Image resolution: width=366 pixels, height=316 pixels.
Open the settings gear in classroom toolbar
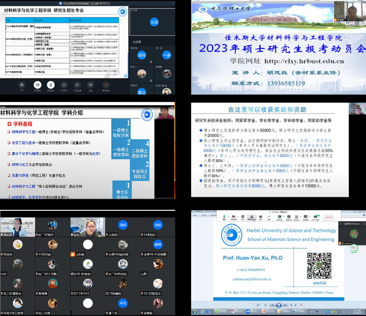click(x=90, y=85)
